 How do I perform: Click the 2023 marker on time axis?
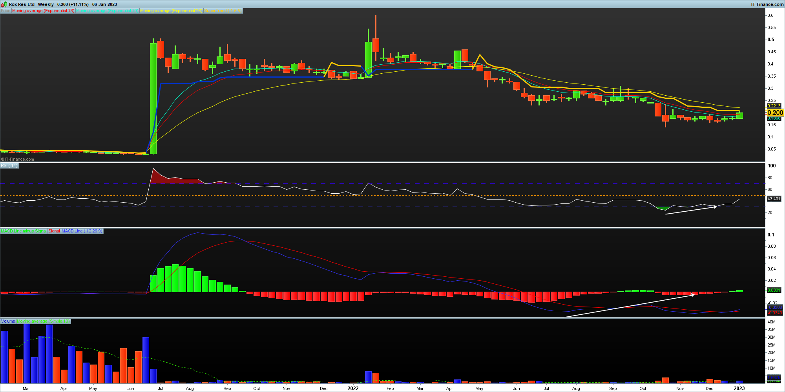coord(739,388)
